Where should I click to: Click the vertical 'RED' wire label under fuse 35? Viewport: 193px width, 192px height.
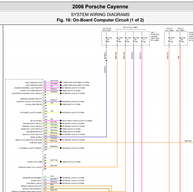point(179,57)
